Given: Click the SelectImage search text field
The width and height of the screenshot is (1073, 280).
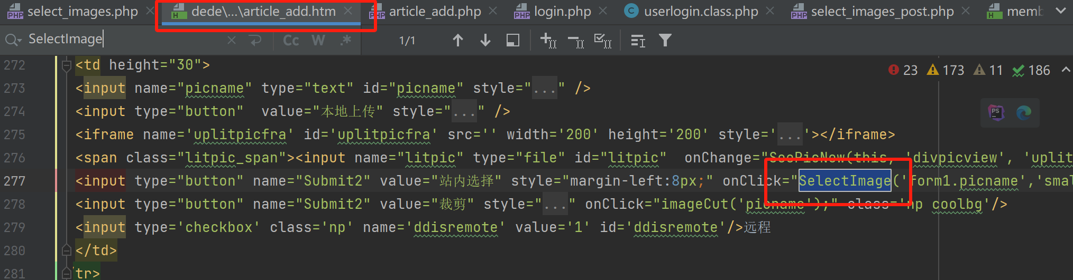Looking at the screenshot, I should pyautogui.click(x=127, y=40).
